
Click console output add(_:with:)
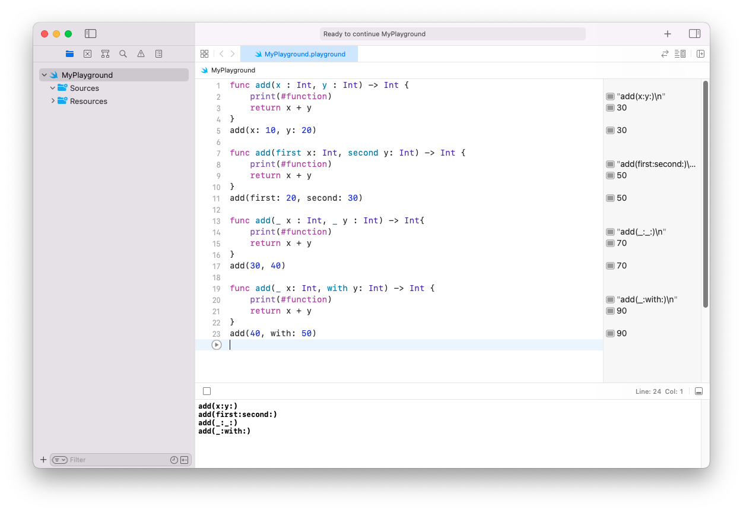tap(224, 431)
